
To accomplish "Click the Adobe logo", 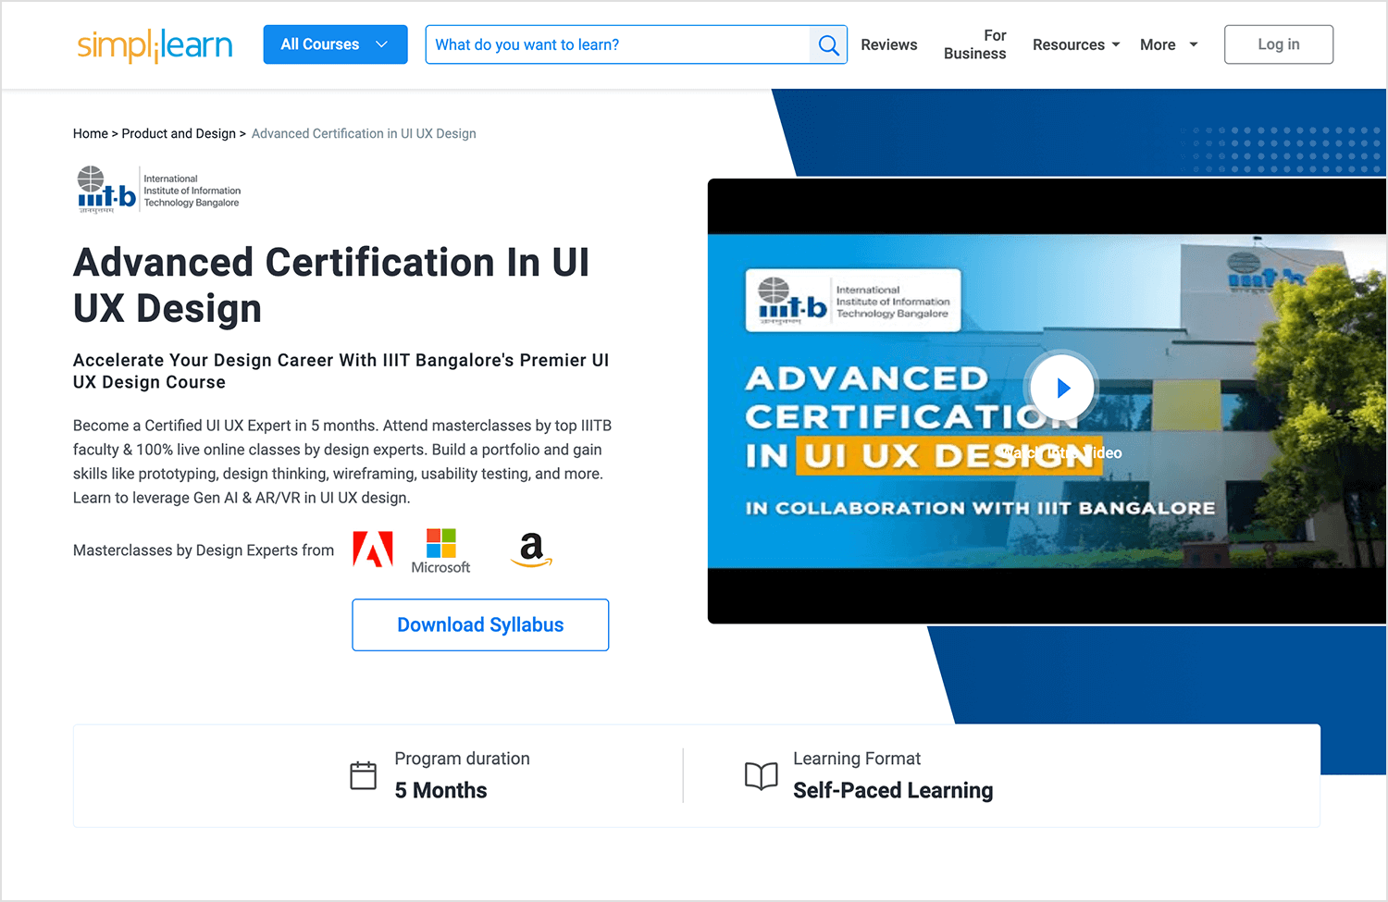I will click(373, 549).
